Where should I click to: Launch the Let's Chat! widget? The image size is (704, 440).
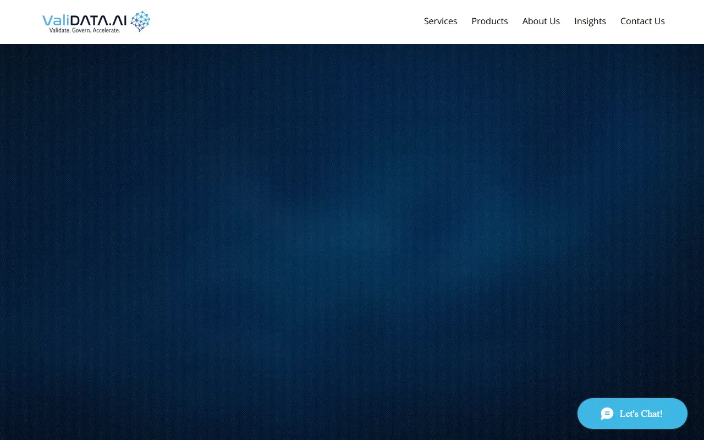641,414
